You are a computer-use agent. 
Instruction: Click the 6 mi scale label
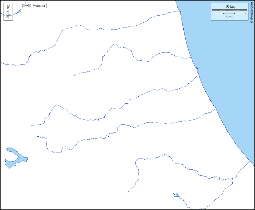229,17
